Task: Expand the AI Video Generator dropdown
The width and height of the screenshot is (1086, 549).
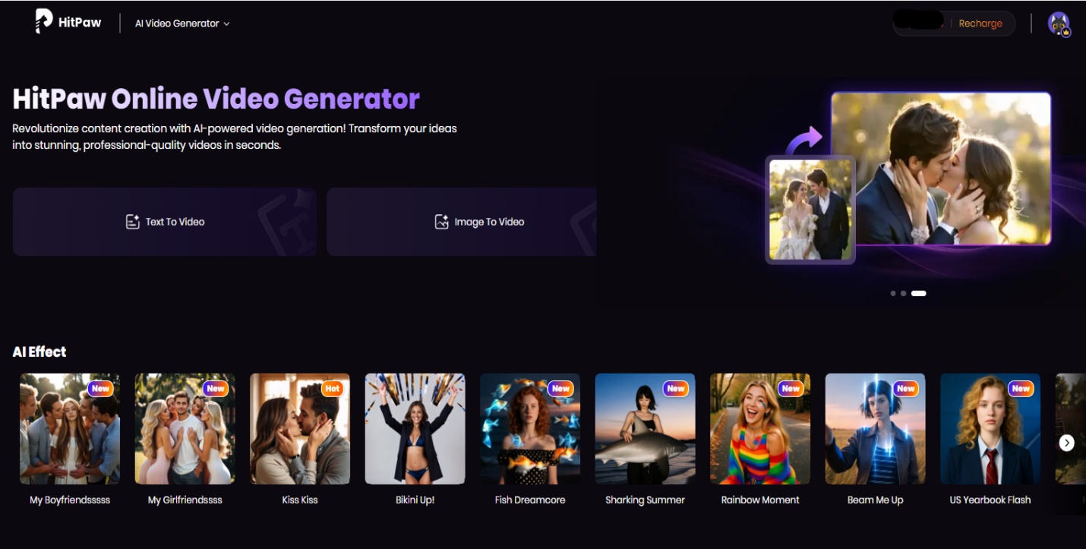Action: (182, 24)
